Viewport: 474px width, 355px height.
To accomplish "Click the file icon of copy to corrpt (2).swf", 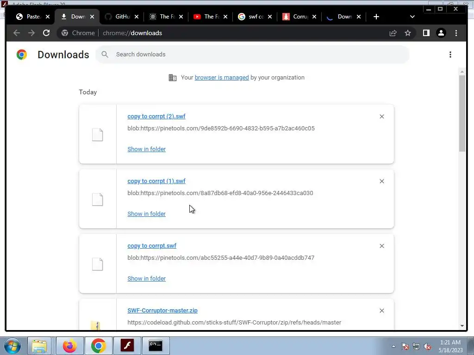I will point(97,135).
